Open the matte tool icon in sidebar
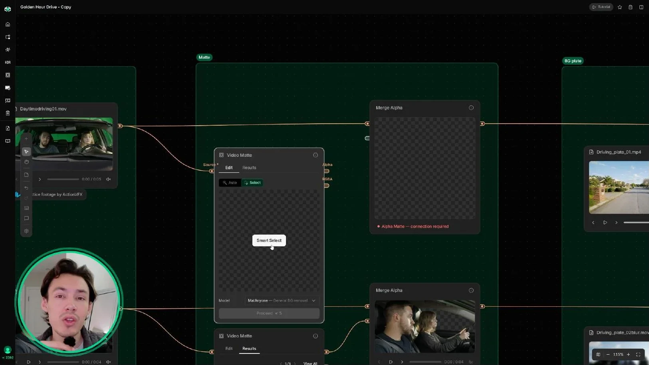649x365 pixels. tap(8, 75)
